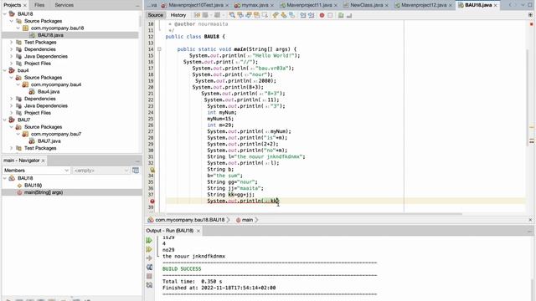Image resolution: width=536 pixels, height=301 pixels.
Task: Select BAU7.java in Projects tree
Action: click(49, 141)
